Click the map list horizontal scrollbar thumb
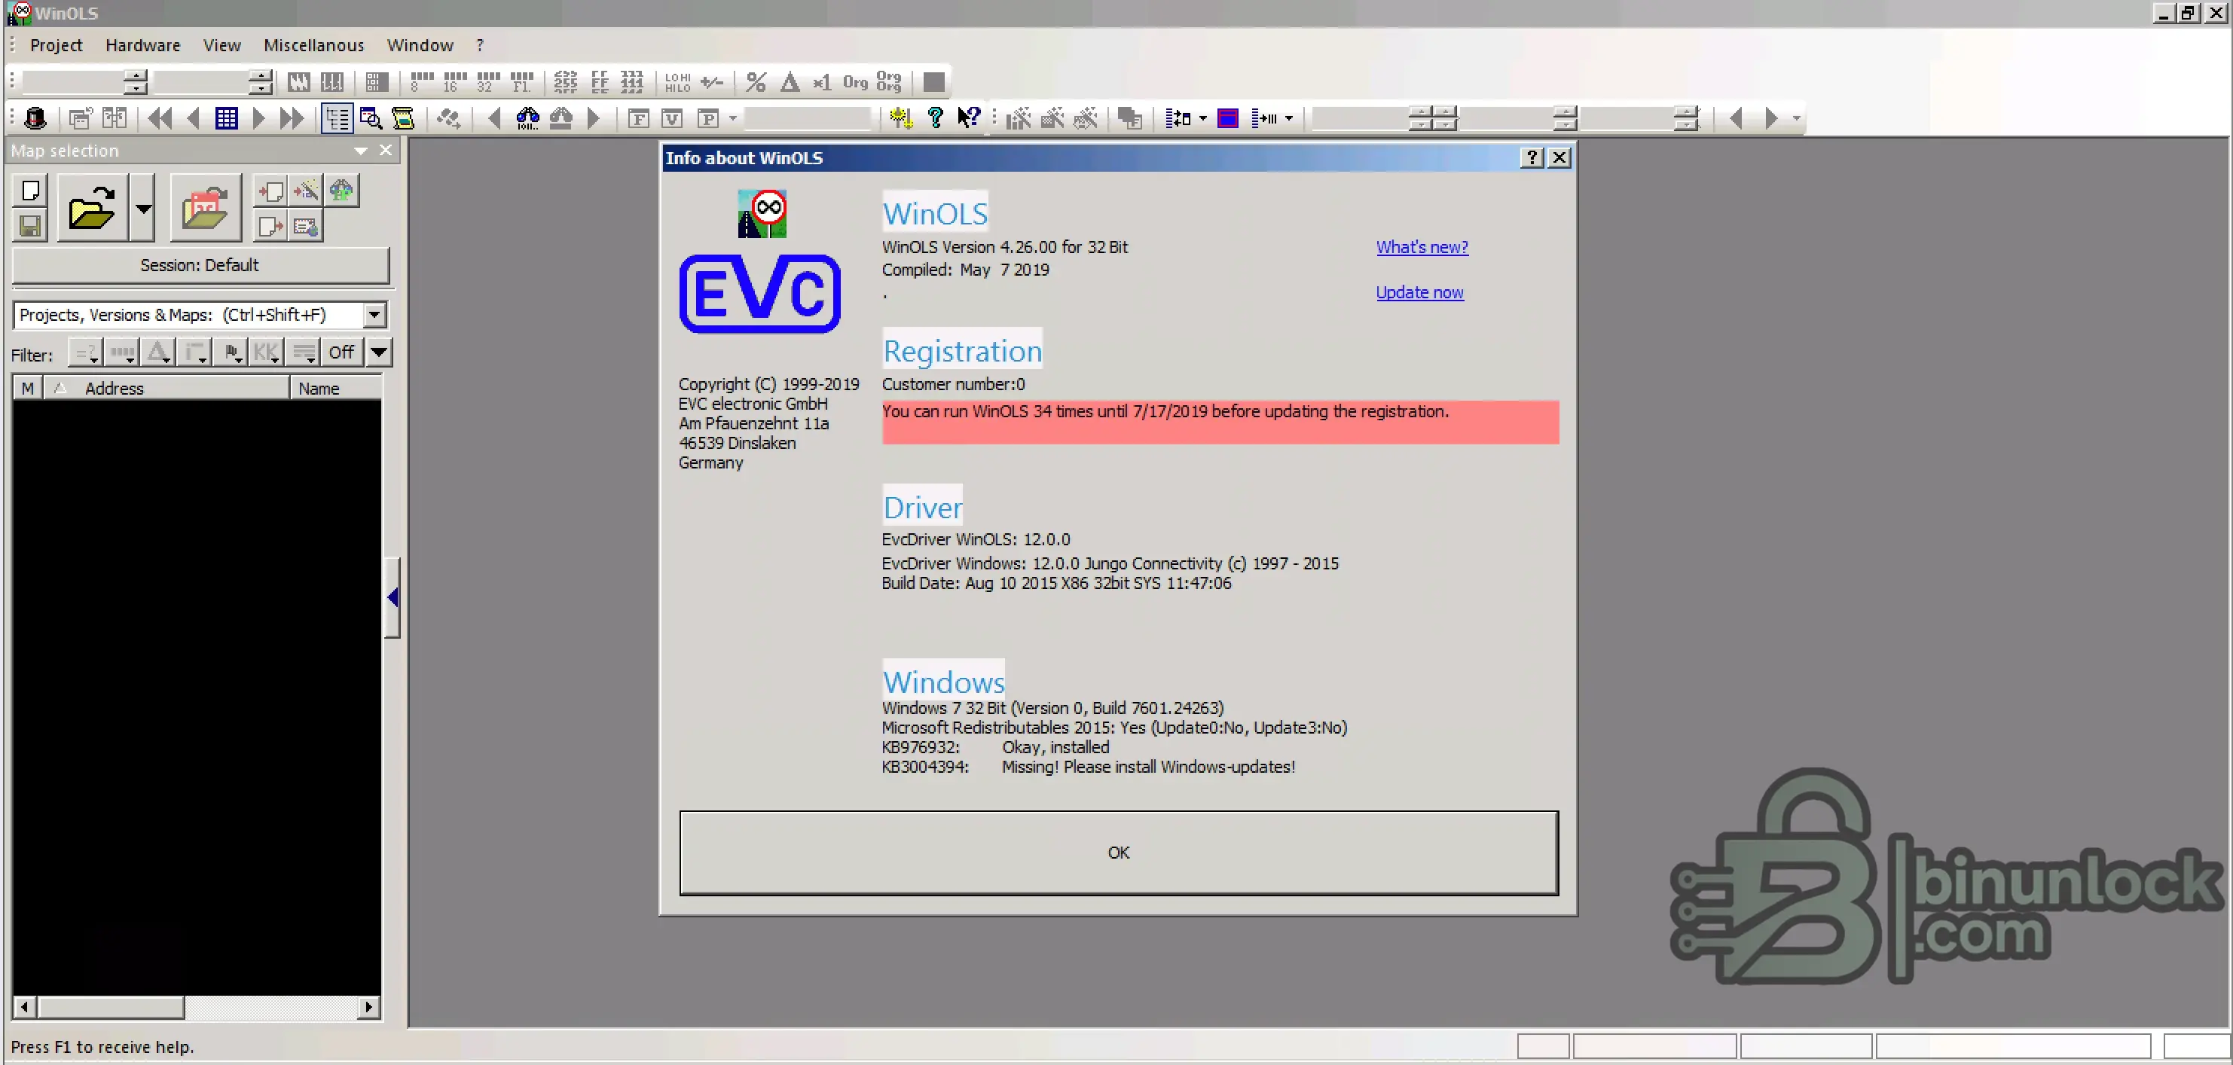The height and width of the screenshot is (1065, 2233). [x=110, y=1007]
